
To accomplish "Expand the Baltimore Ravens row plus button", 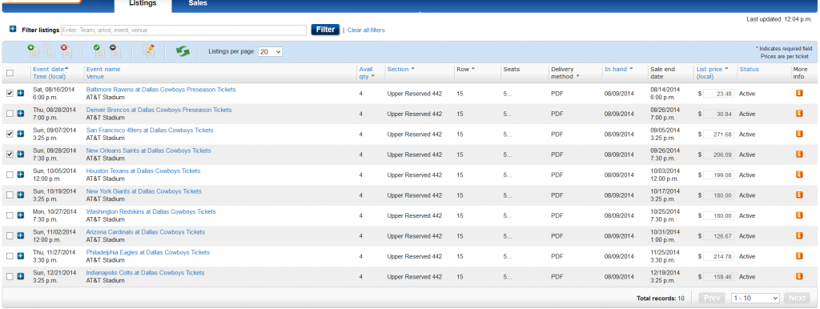I will 20,93.
